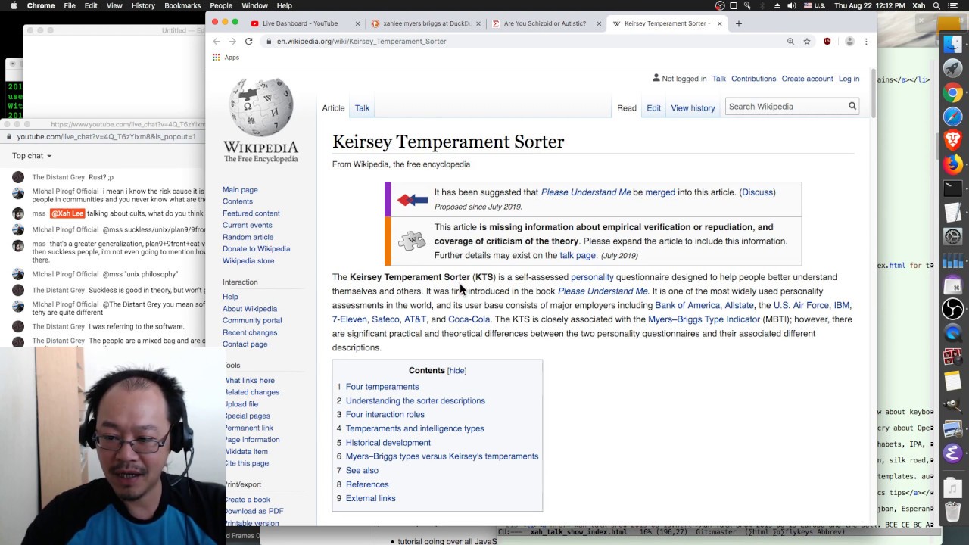The height and width of the screenshot is (545, 969).
Task: Follow the Please Understand Me merge link
Action: pos(585,192)
